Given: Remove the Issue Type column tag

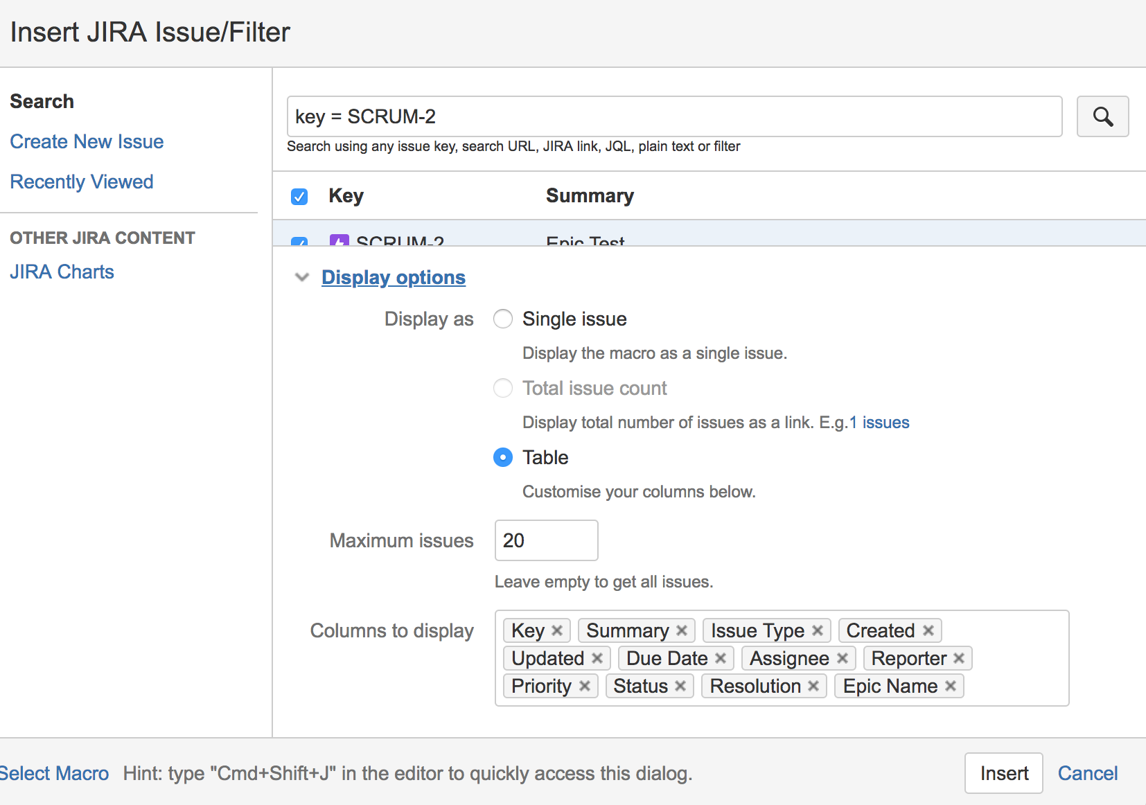Looking at the screenshot, I should [x=818, y=630].
